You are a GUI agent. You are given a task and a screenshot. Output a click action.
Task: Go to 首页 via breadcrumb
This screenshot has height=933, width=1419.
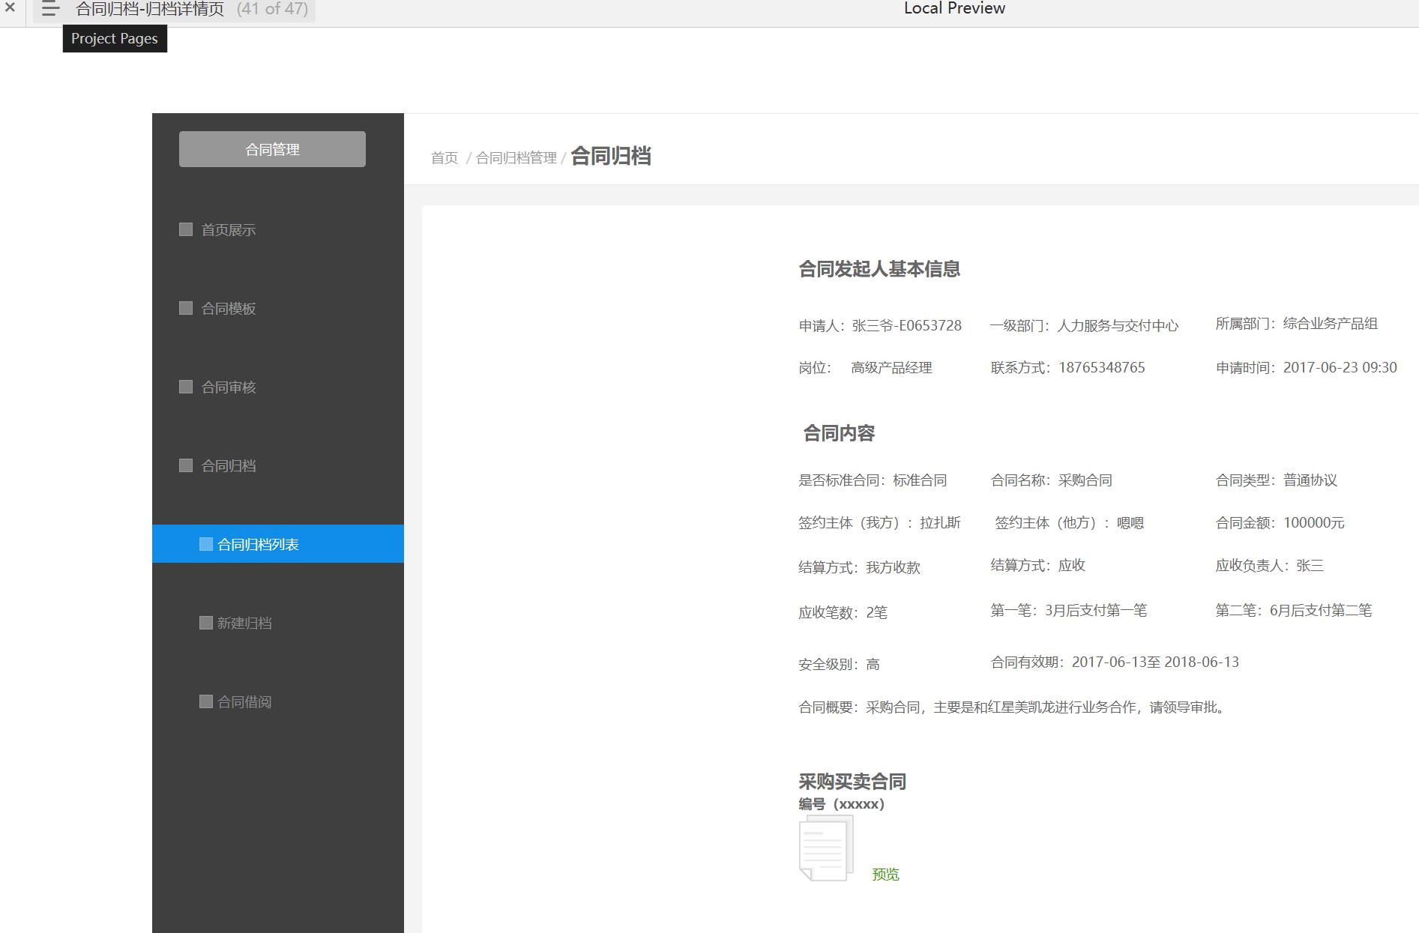tap(445, 158)
